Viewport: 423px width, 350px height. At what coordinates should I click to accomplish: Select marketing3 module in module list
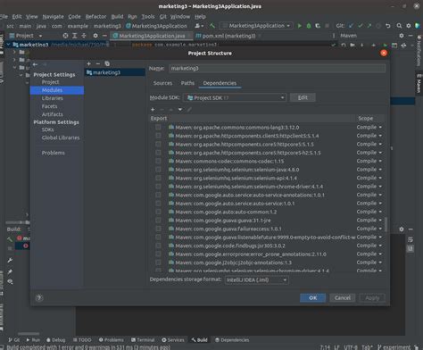115,72
